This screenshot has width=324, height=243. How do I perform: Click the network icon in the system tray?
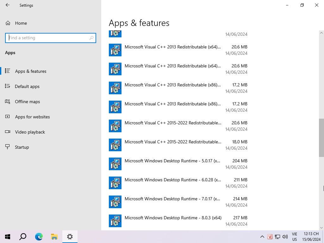(x=277, y=237)
